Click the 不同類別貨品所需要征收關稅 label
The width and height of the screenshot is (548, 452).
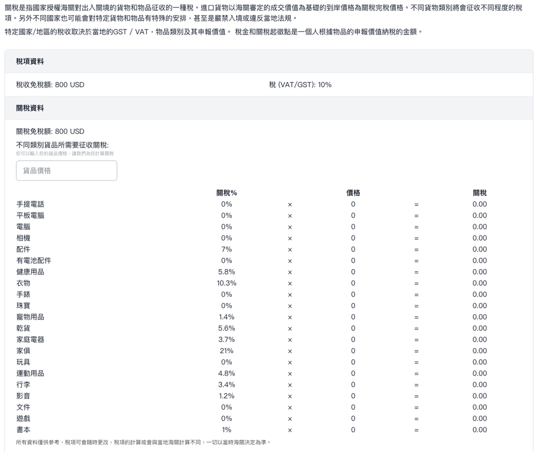pos(63,145)
